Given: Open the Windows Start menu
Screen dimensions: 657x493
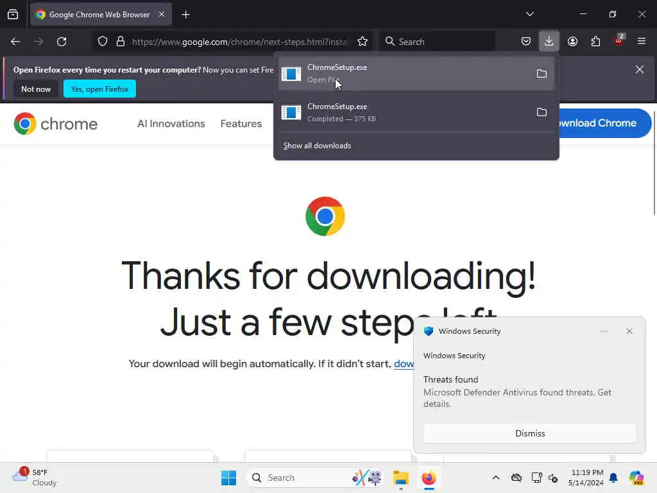Looking at the screenshot, I should pyautogui.click(x=229, y=478).
